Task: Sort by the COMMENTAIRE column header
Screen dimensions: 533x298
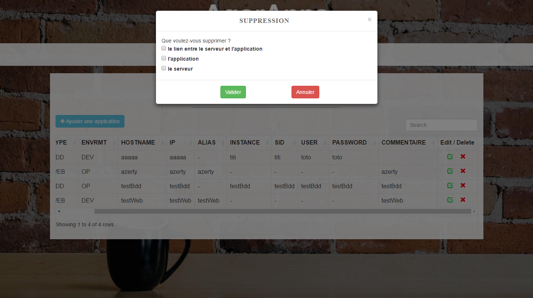Action: click(403, 143)
